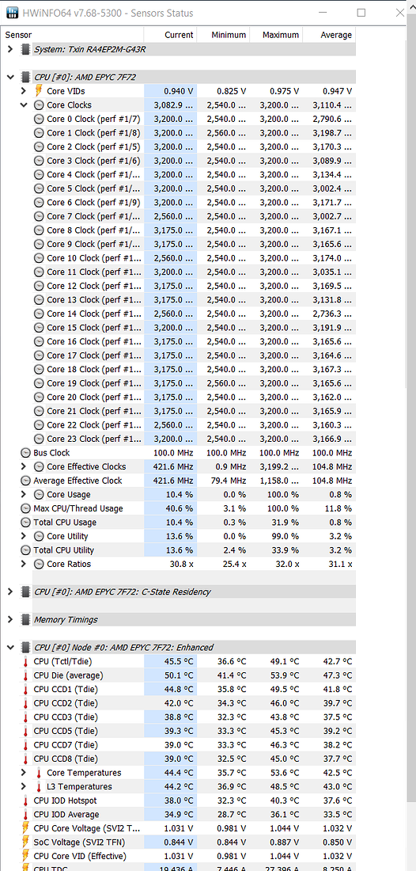Collapse the CPU [#0]: AMD EPYC 7F72 section

pos(10,78)
